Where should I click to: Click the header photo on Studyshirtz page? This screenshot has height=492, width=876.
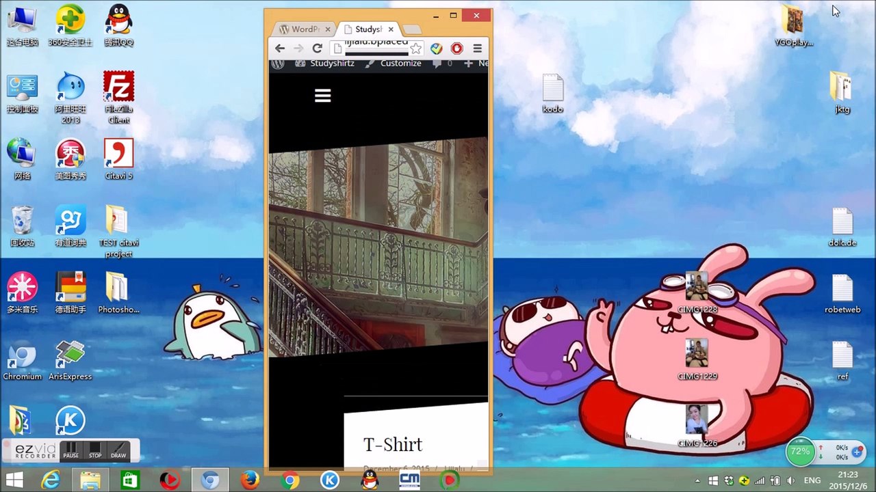coord(378,247)
